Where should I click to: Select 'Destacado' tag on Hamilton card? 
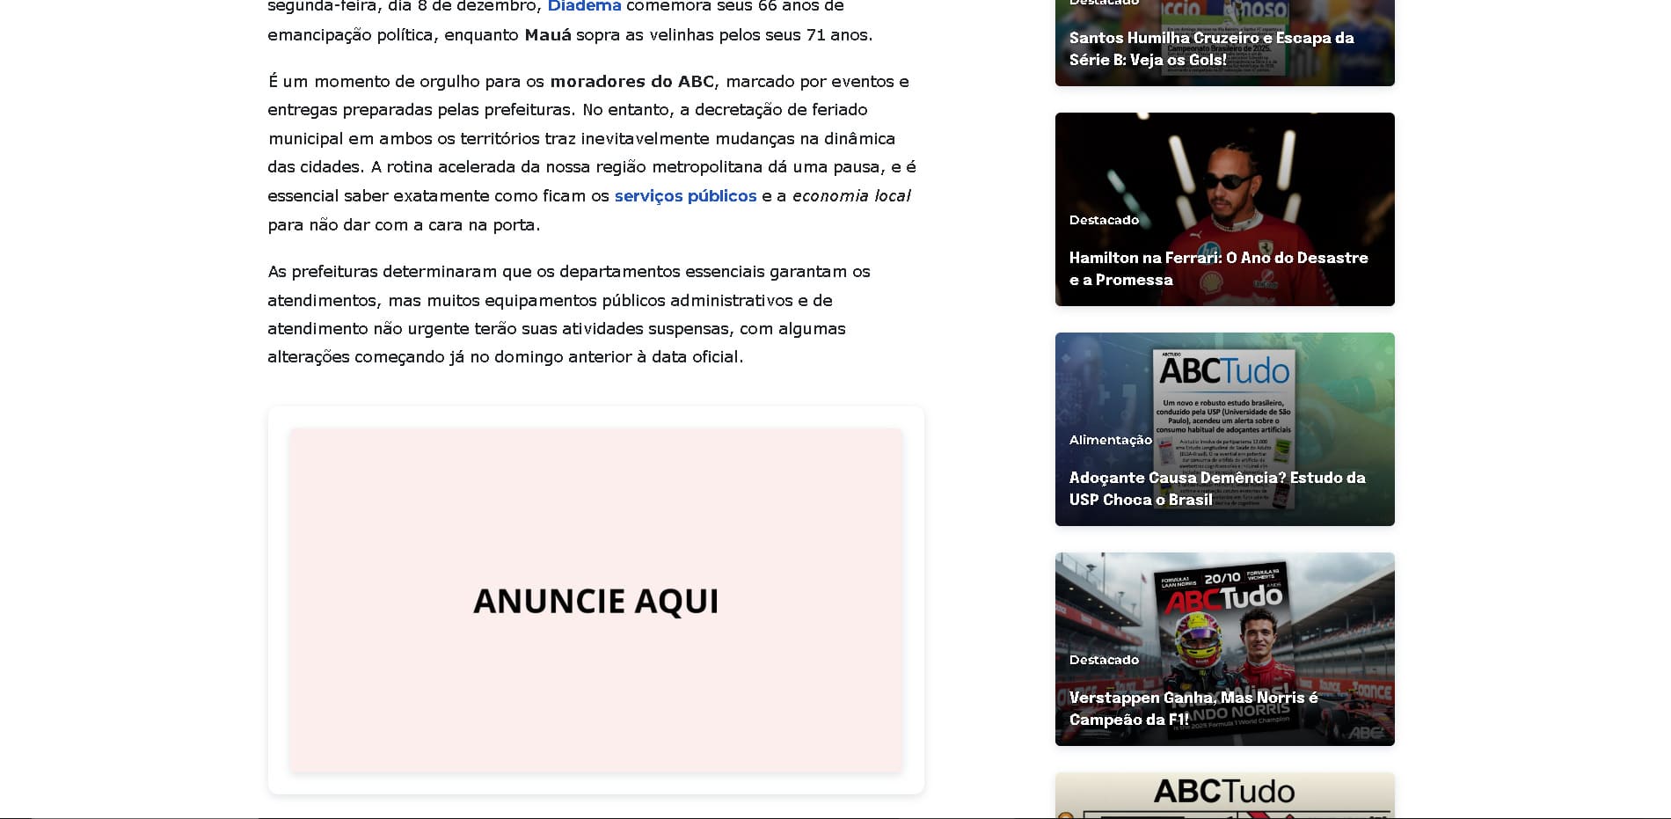point(1104,220)
